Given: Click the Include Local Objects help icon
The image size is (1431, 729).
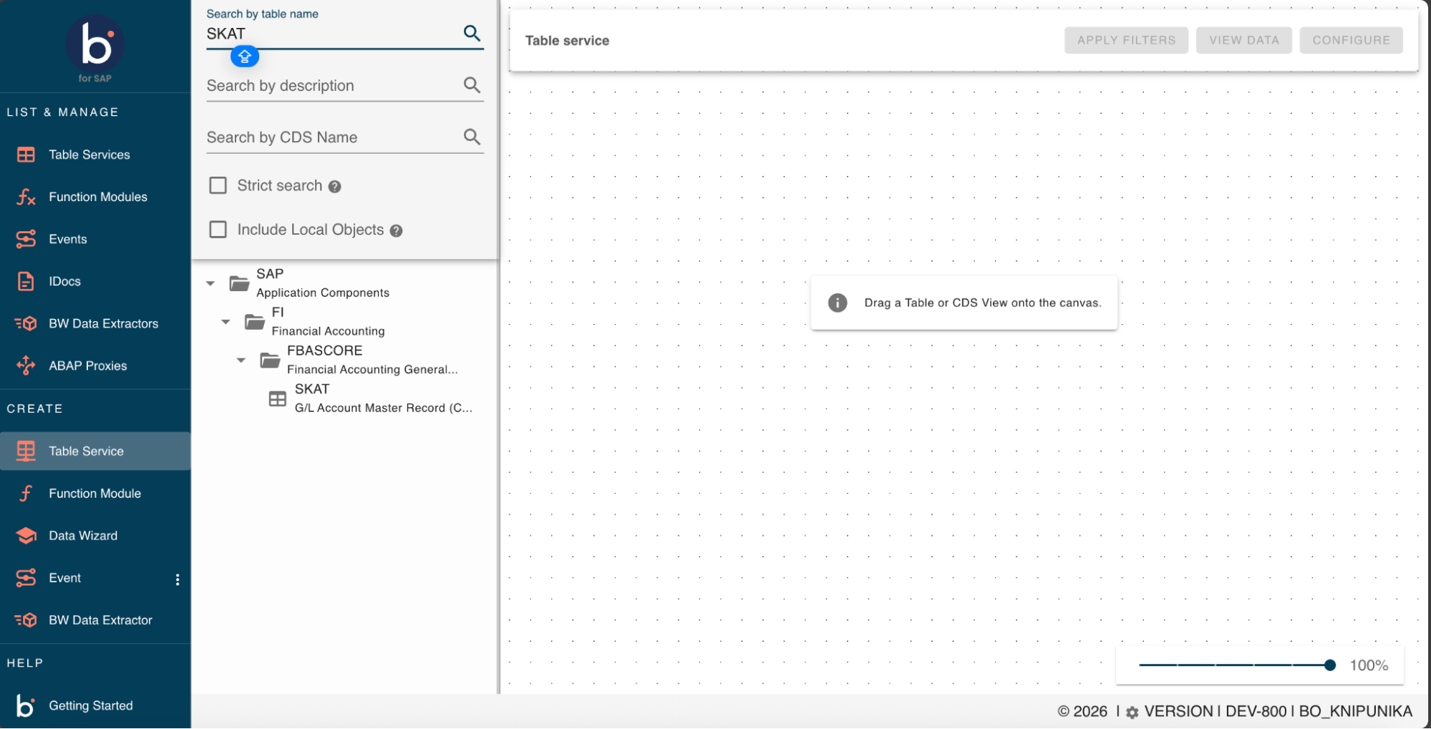Looking at the screenshot, I should point(396,230).
